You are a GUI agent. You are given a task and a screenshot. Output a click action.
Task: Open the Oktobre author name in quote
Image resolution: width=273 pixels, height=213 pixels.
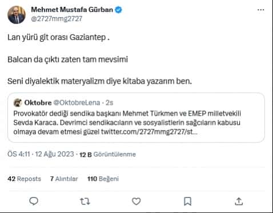[x=38, y=102]
